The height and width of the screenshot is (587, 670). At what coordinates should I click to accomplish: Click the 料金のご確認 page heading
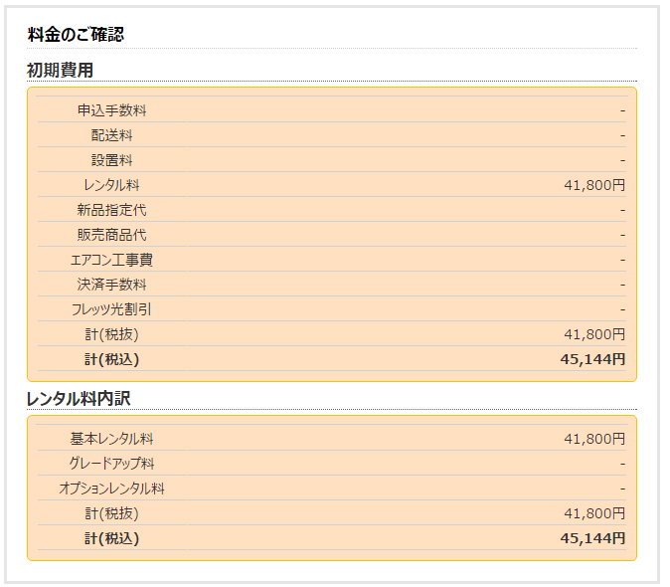point(76,35)
